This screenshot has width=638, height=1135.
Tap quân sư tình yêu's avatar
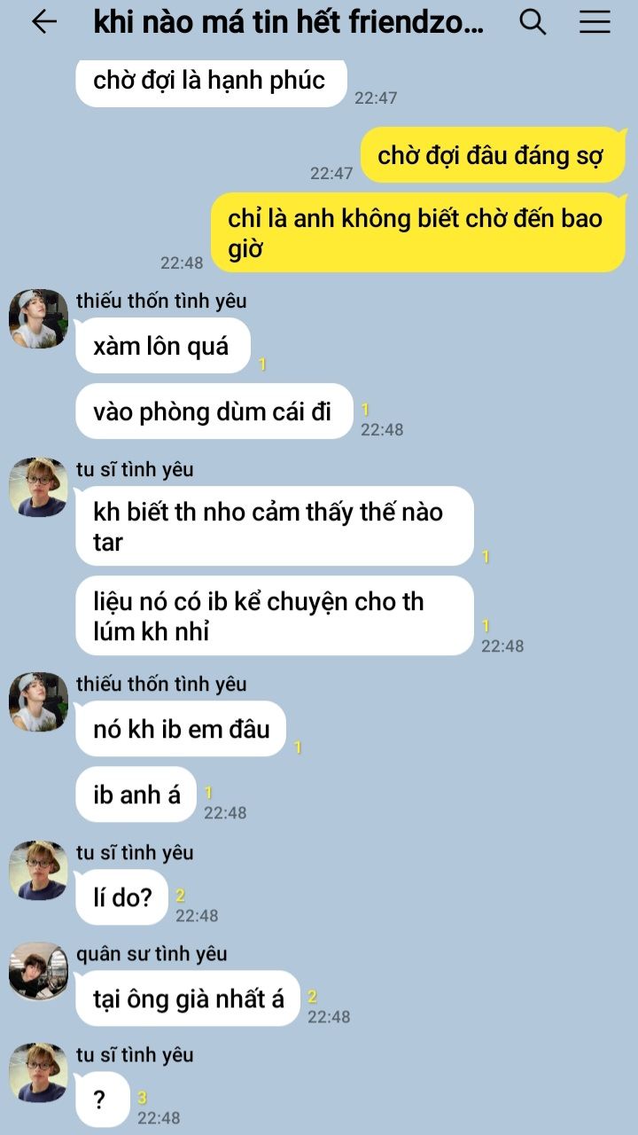(x=38, y=971)
